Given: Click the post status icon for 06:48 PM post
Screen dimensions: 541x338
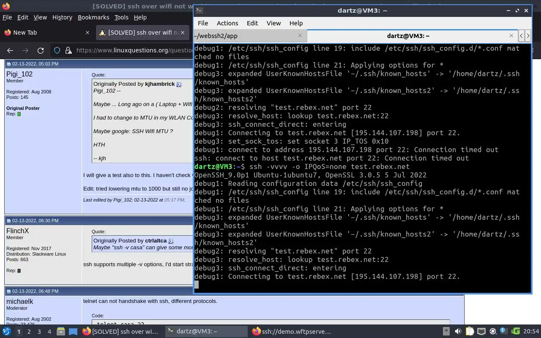Looking at the screenshot, I should click(8, 291).
